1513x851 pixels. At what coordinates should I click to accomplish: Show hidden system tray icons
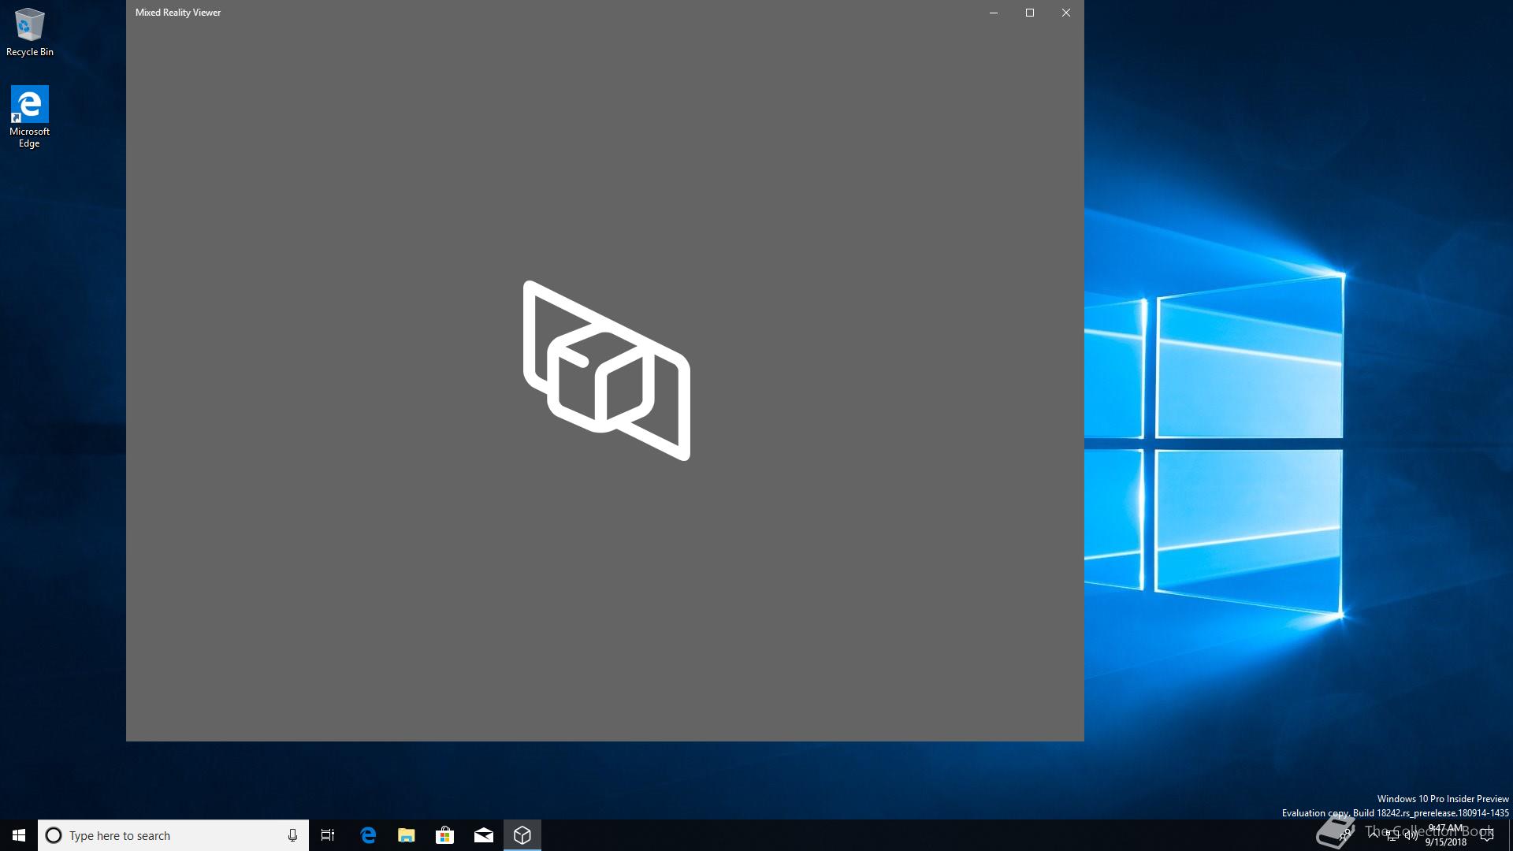coord(1374,835)
